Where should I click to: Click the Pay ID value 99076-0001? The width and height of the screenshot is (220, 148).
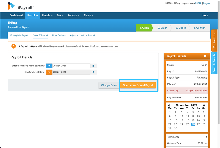(x=201, y=71)
